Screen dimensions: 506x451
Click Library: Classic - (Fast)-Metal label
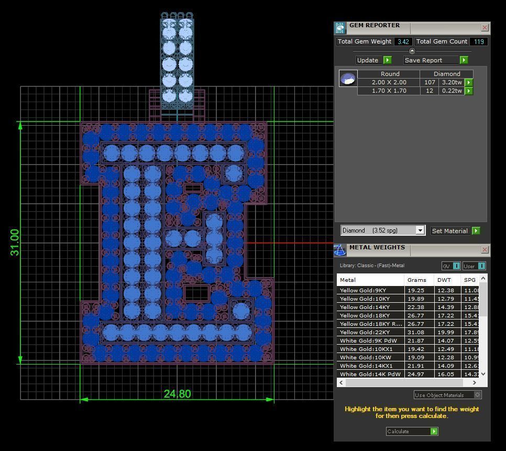[372, 266]
